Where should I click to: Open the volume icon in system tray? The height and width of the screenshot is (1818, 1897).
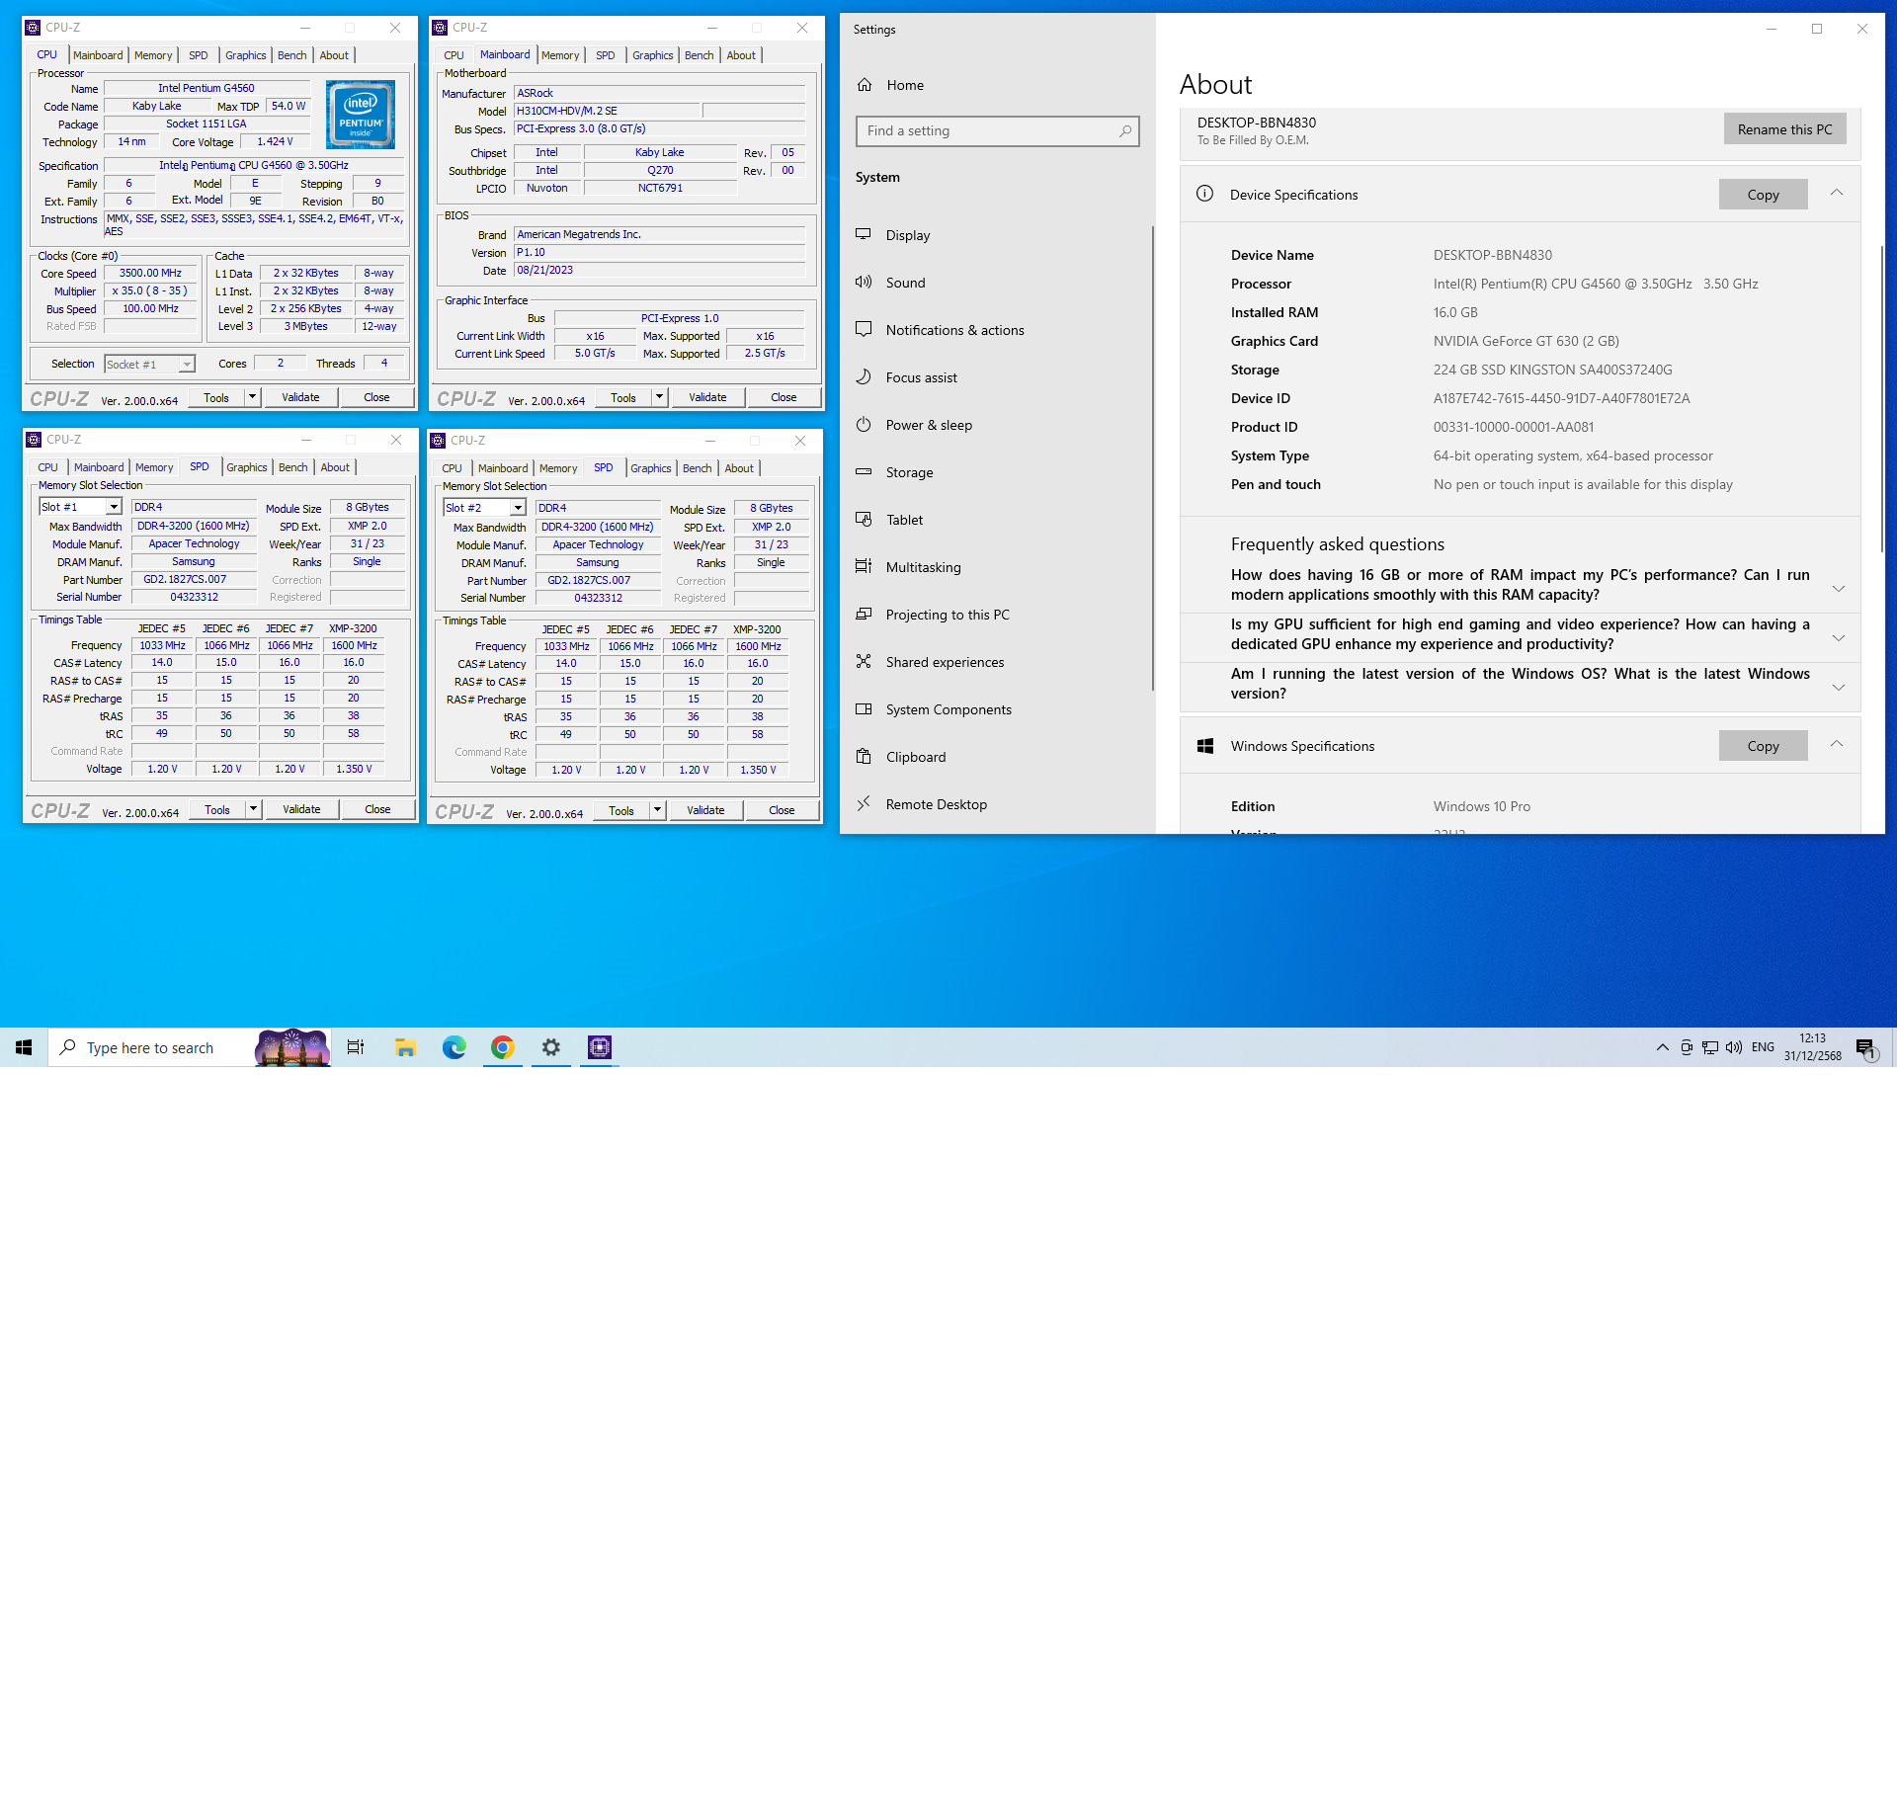[1734, 1047]
